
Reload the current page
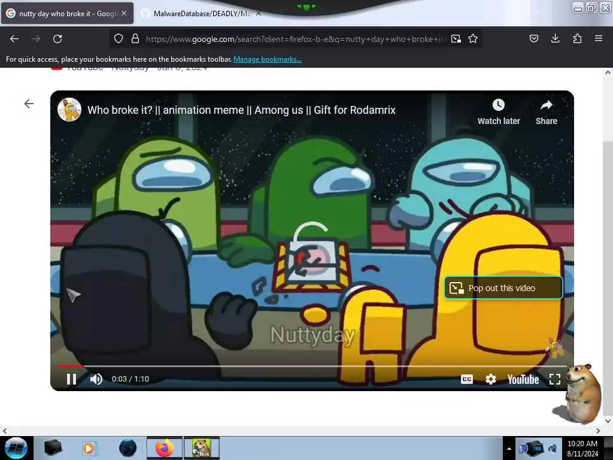tap(57, 39)
